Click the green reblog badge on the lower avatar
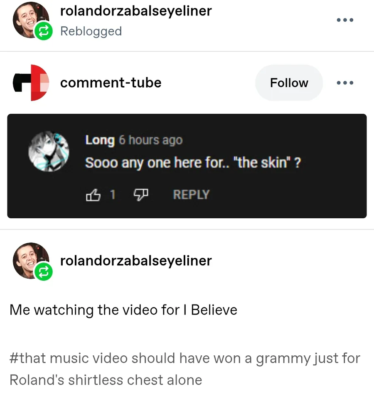The width and height of the screenshot is (374, 397). click(44, 272)
